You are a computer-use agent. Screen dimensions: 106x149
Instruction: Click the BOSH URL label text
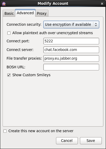point(16,67)
